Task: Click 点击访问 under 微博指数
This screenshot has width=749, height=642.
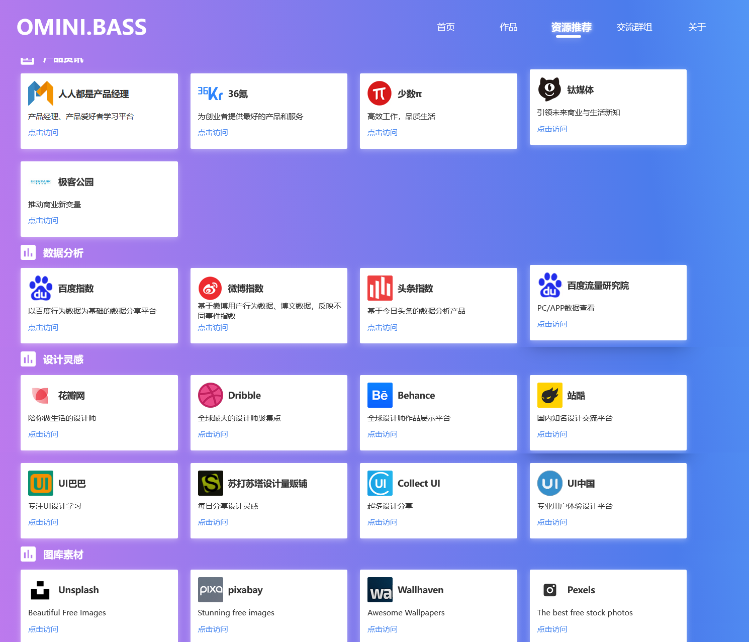Action: pyautogui.click(x=213, y=328)
